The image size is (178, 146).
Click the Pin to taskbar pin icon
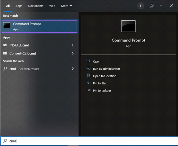tap(89, 90)
